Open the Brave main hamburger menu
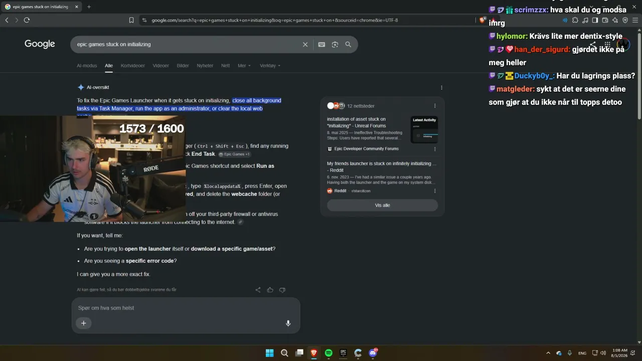The width and height of the screenshot is (642, 361). pos(635,20)
